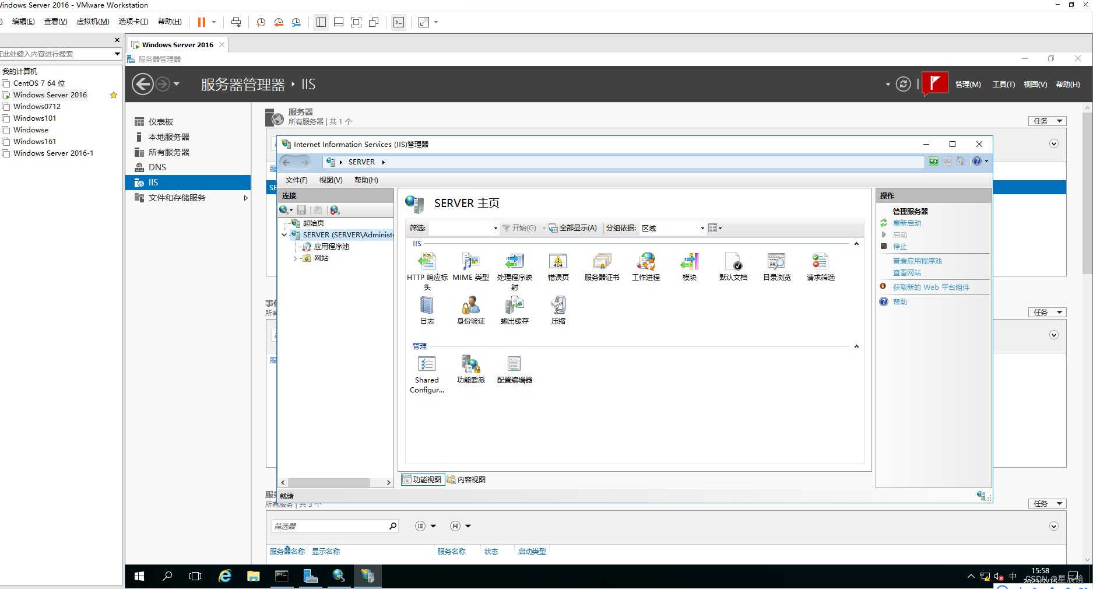Screen dimensions: 1093x589
Task: Switch to 功能视图 view
Action: coord(423,479)
